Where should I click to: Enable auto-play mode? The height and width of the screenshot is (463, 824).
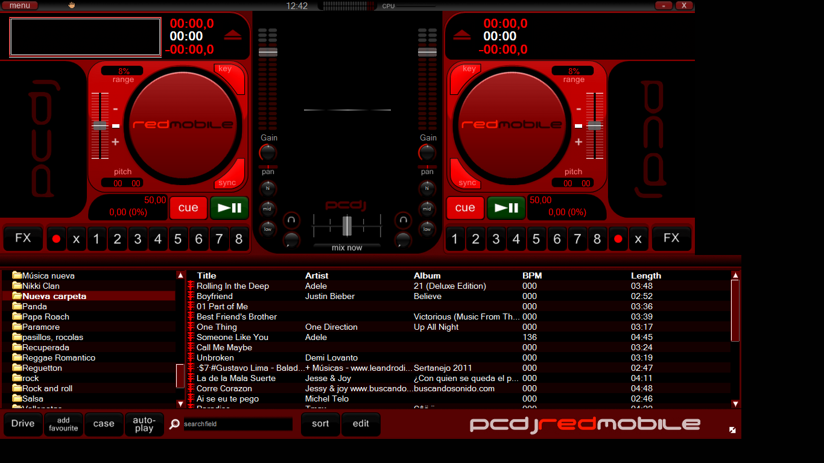tap(144, 424)
